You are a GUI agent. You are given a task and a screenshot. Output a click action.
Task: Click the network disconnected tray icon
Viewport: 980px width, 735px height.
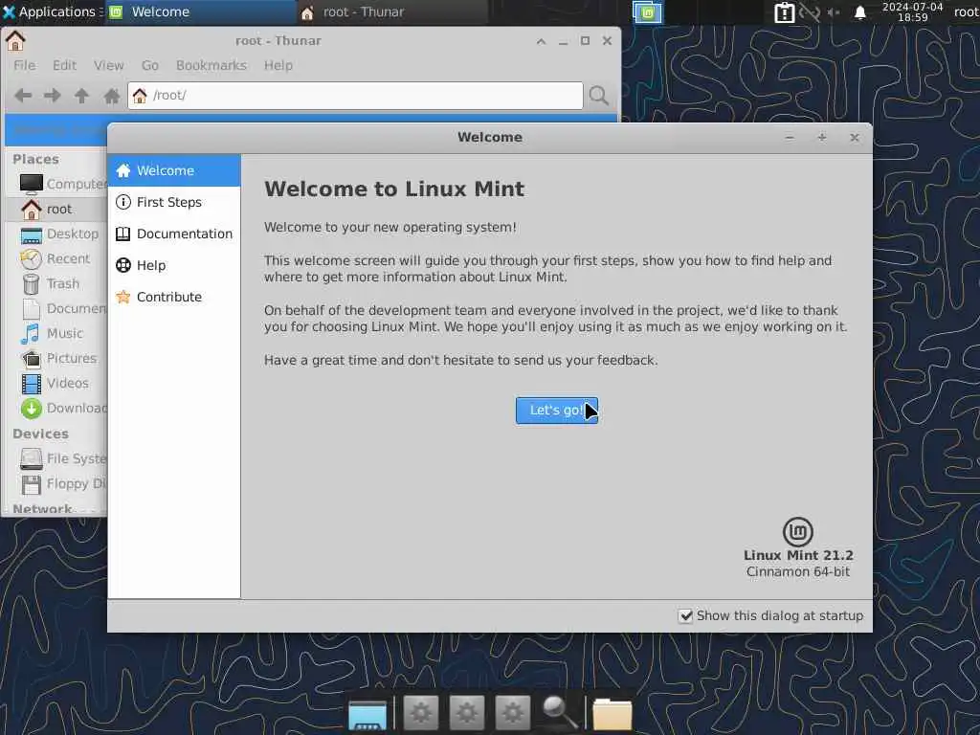click(810, 12)
